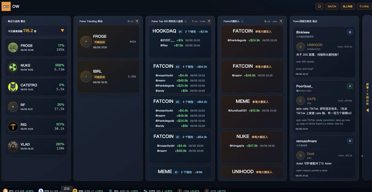Click FROGE 可能启动 tag
The height and width of the screenshot is (192, 372).
coord(100,42)
